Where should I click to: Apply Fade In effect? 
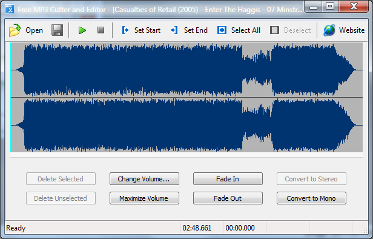pyautogui.click(x=228, y=179)
